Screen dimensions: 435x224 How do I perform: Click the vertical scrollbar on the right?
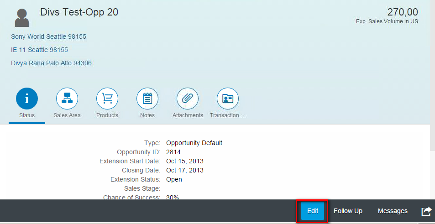tap(433, 75)
